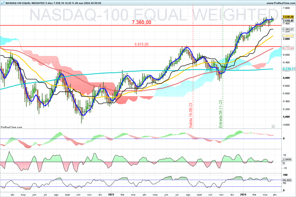The height and width of the screenshot is (197, 296).
Task: Click the 2023 year label on time axis
Action: pos(111,195)
